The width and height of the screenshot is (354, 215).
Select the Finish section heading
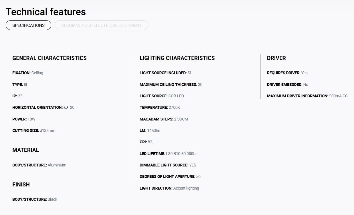click(21, 184)
